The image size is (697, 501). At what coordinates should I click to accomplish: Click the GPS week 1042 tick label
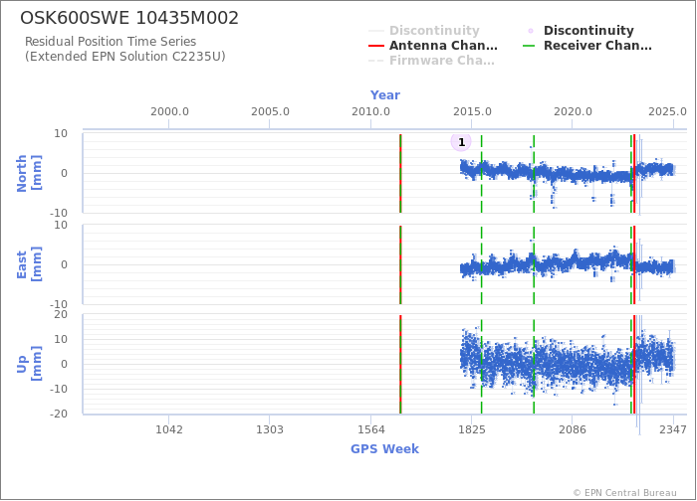pos(169,429)
